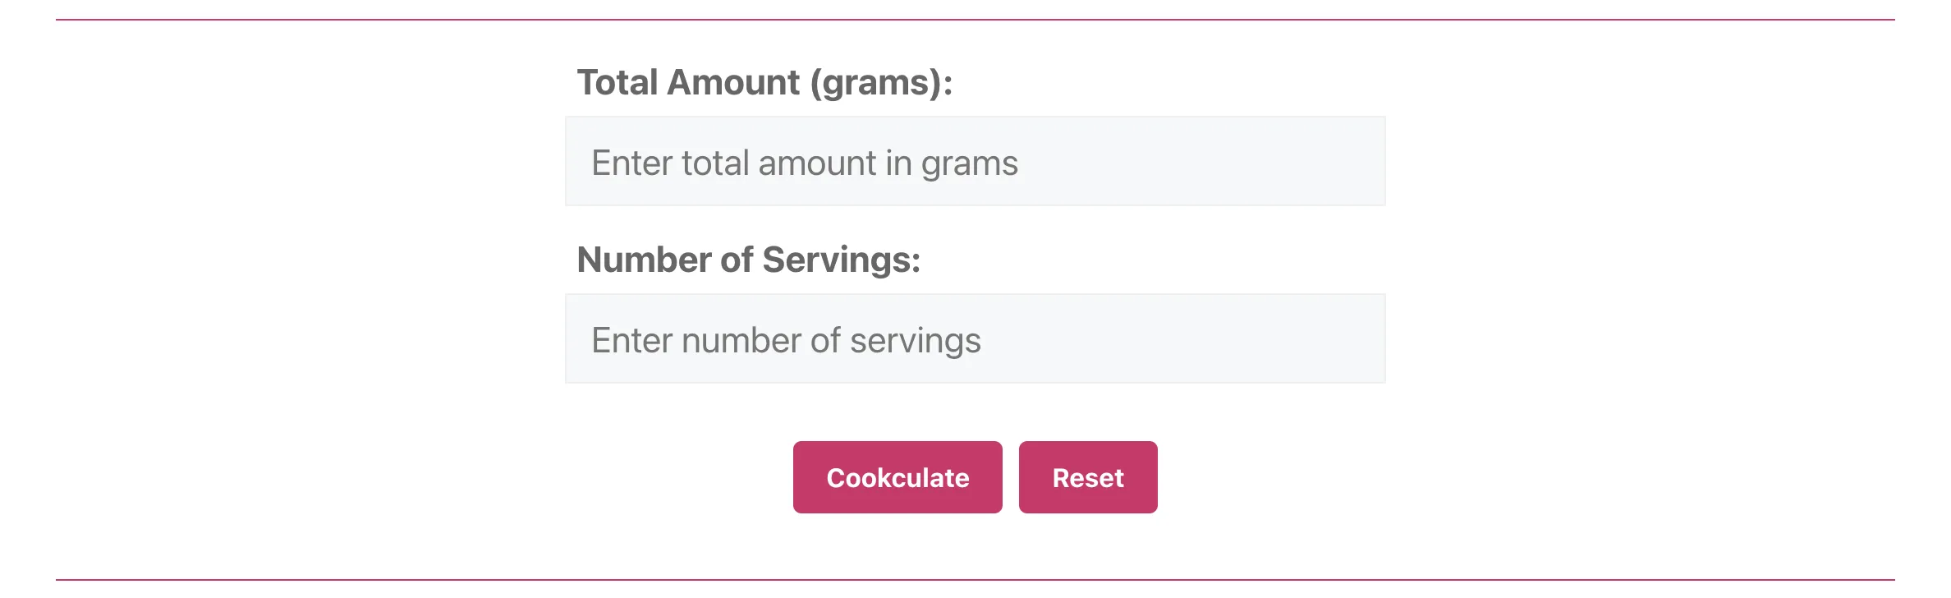Click the second input field on the form
Image resolution: width=1951 pixels, height=598 pixels.
[974, 338]
